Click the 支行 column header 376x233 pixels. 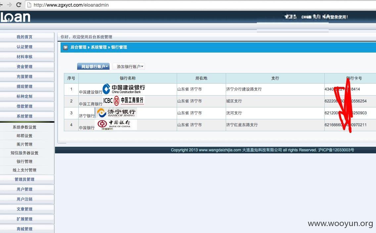click(275, 78)
